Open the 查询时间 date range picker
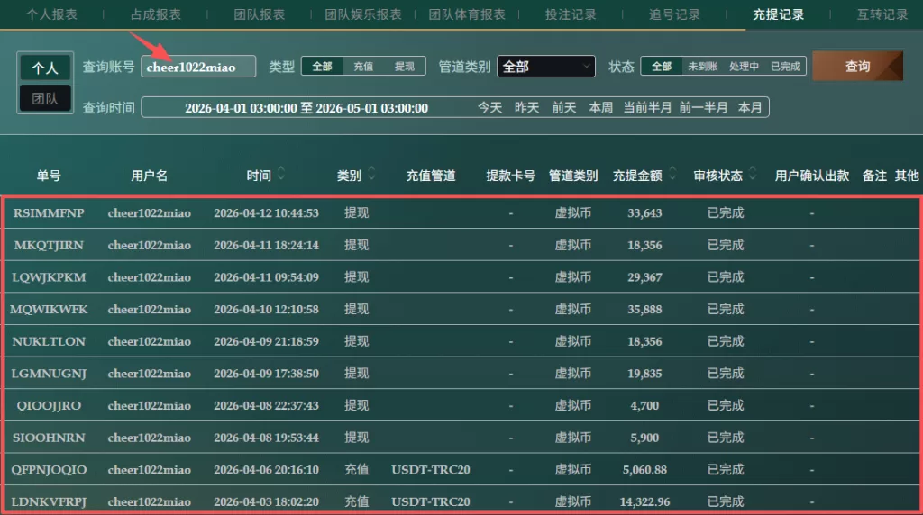The width and height of the screenshot is (923, 515). point(306,108)
